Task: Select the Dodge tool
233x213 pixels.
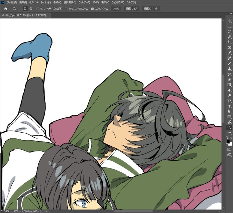Action: pyautogui.click(x=229, y=95)
